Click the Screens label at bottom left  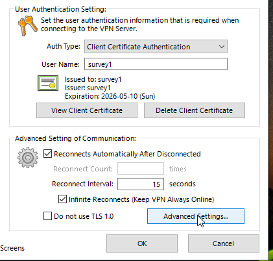click(12, 248)
